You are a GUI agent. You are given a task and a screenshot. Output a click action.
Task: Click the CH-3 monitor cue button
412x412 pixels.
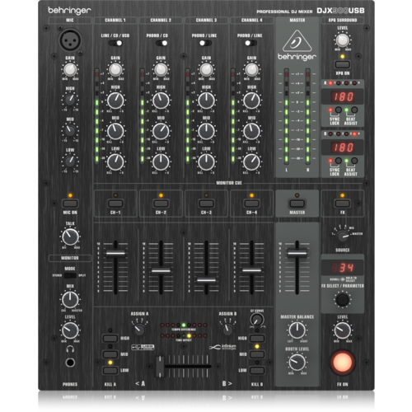coord(206,204)
